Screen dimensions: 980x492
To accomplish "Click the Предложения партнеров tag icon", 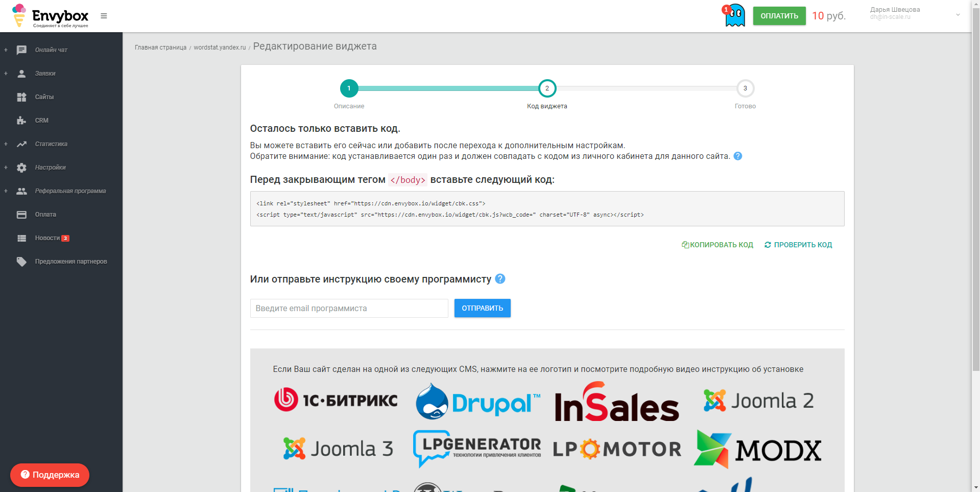I will point(21,262).
